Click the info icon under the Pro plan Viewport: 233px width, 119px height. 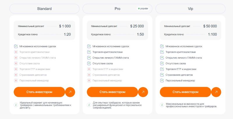click(x=89, y=104)
